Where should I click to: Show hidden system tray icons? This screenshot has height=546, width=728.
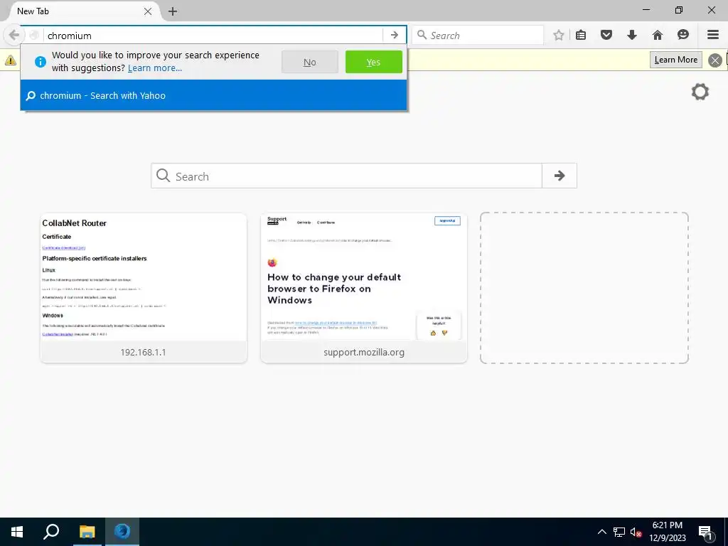(601, 532)
